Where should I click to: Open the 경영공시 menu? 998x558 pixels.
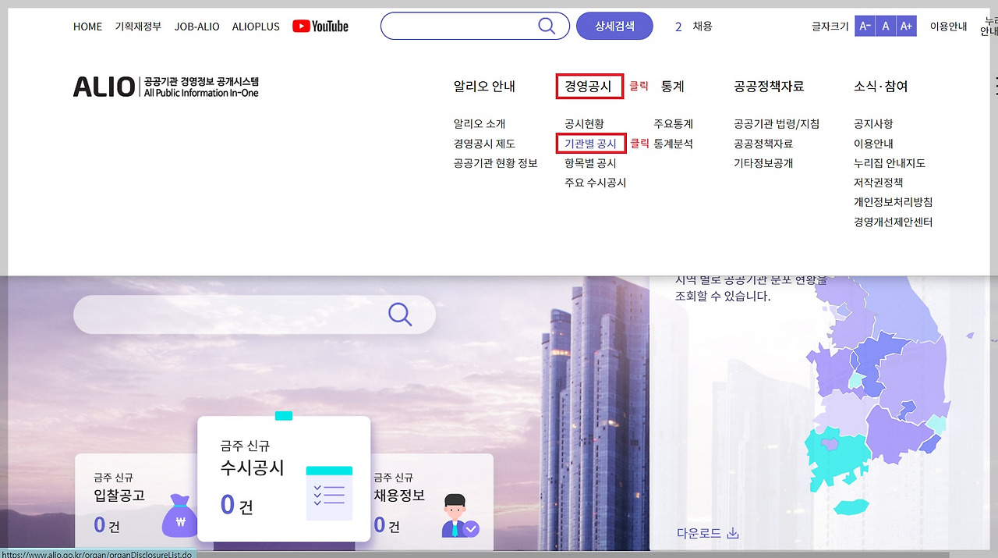pos(589,87)
